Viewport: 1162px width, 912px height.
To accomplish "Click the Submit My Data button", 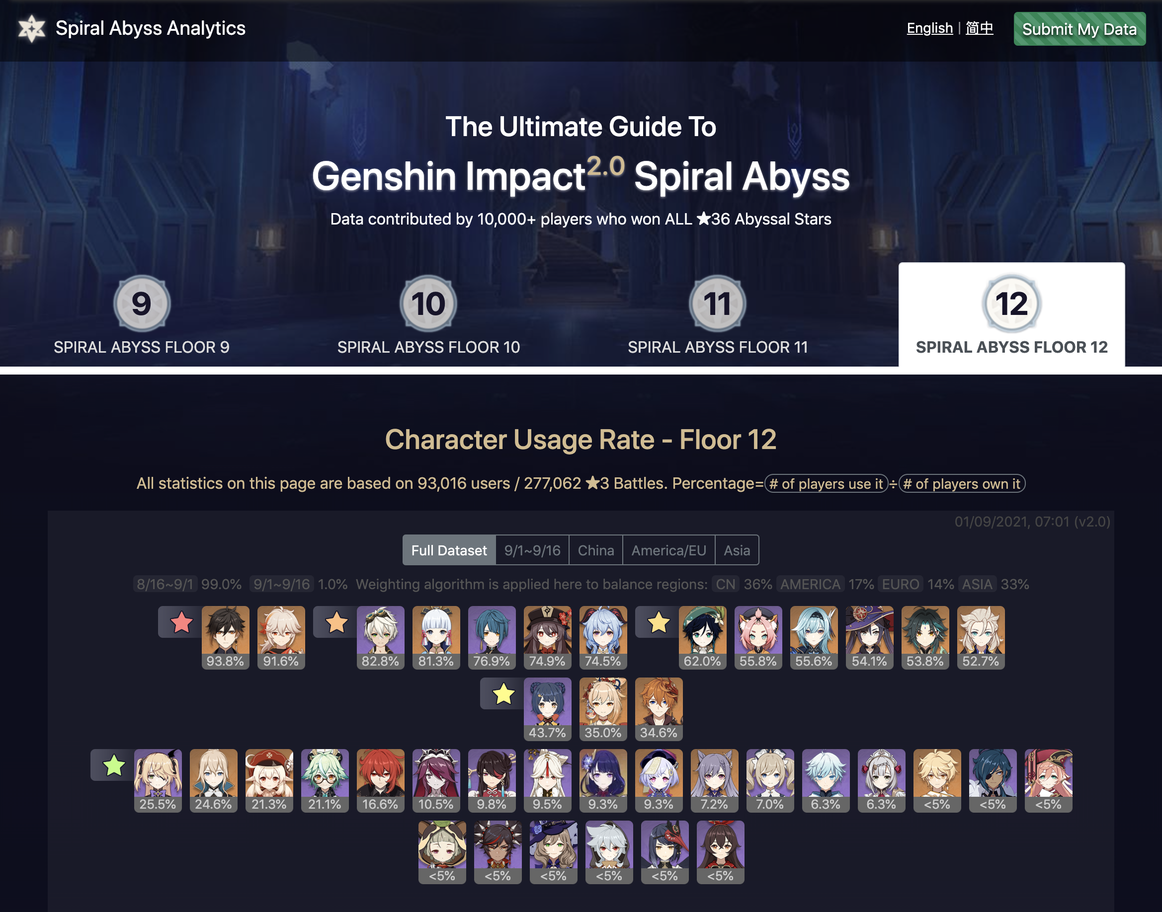I will point(1079,29).
